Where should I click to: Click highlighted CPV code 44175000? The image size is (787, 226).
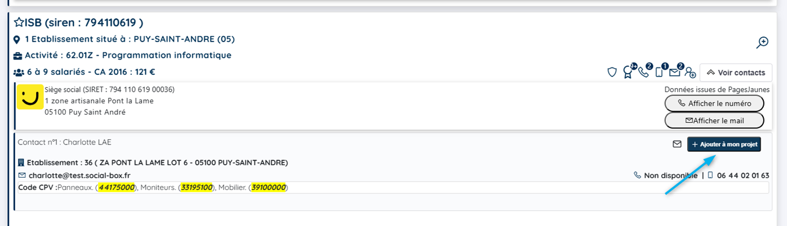tap(116, 188)
